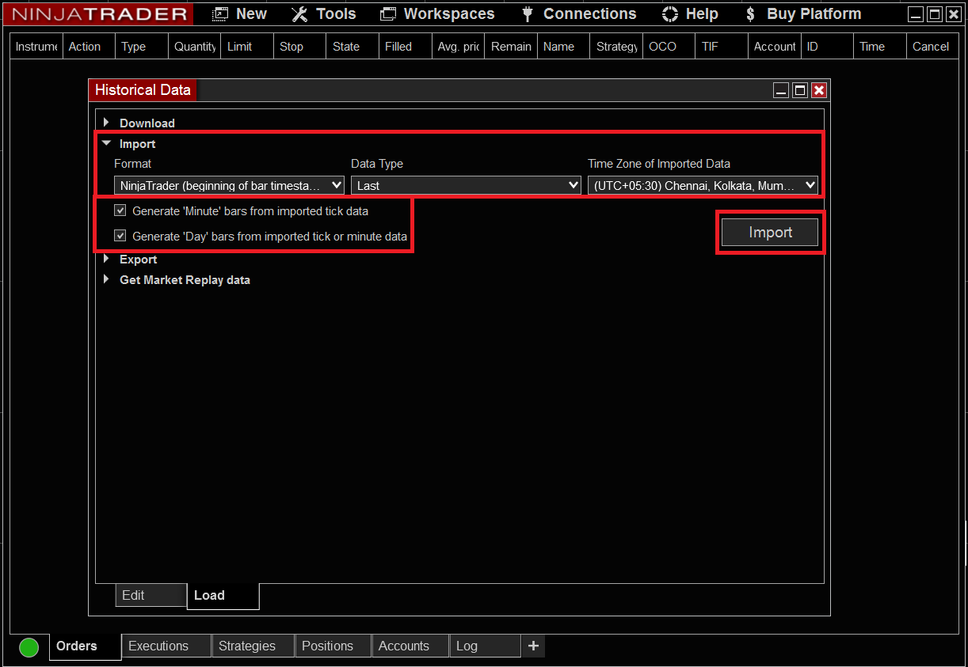
Task: Click the Historical Data window title
Action: pyautogui.click(x=143, y=89)
